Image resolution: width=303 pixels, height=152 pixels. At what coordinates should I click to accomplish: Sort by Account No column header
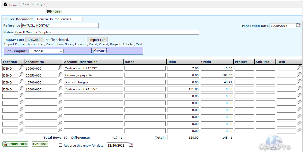point(34,62)
